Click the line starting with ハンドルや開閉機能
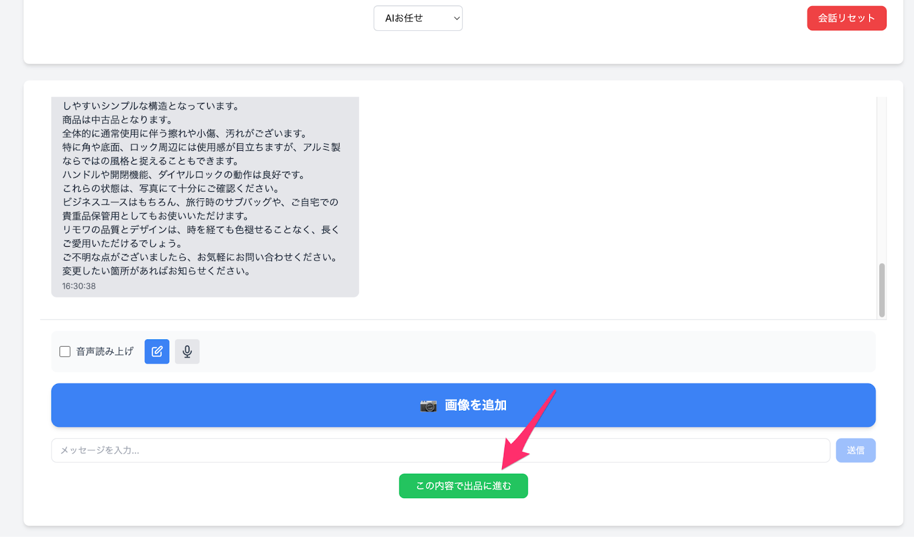914x537 pixels. point(184,175)
